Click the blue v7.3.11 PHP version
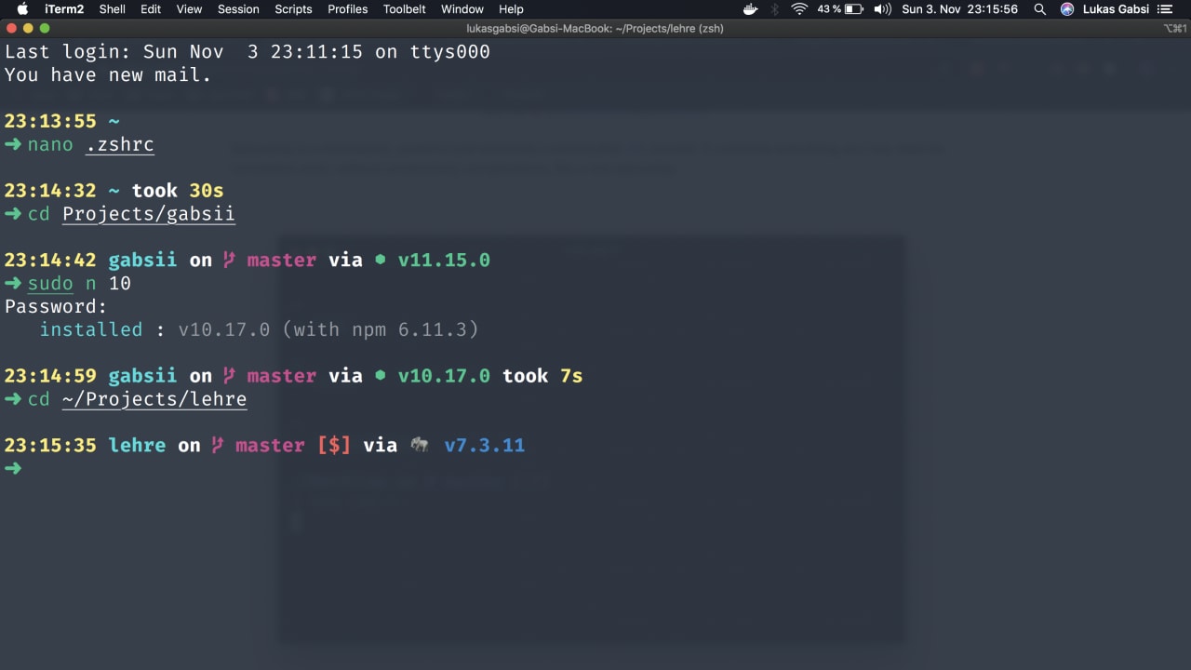Viewport: 1191px width, 670px height. [484, 446]
